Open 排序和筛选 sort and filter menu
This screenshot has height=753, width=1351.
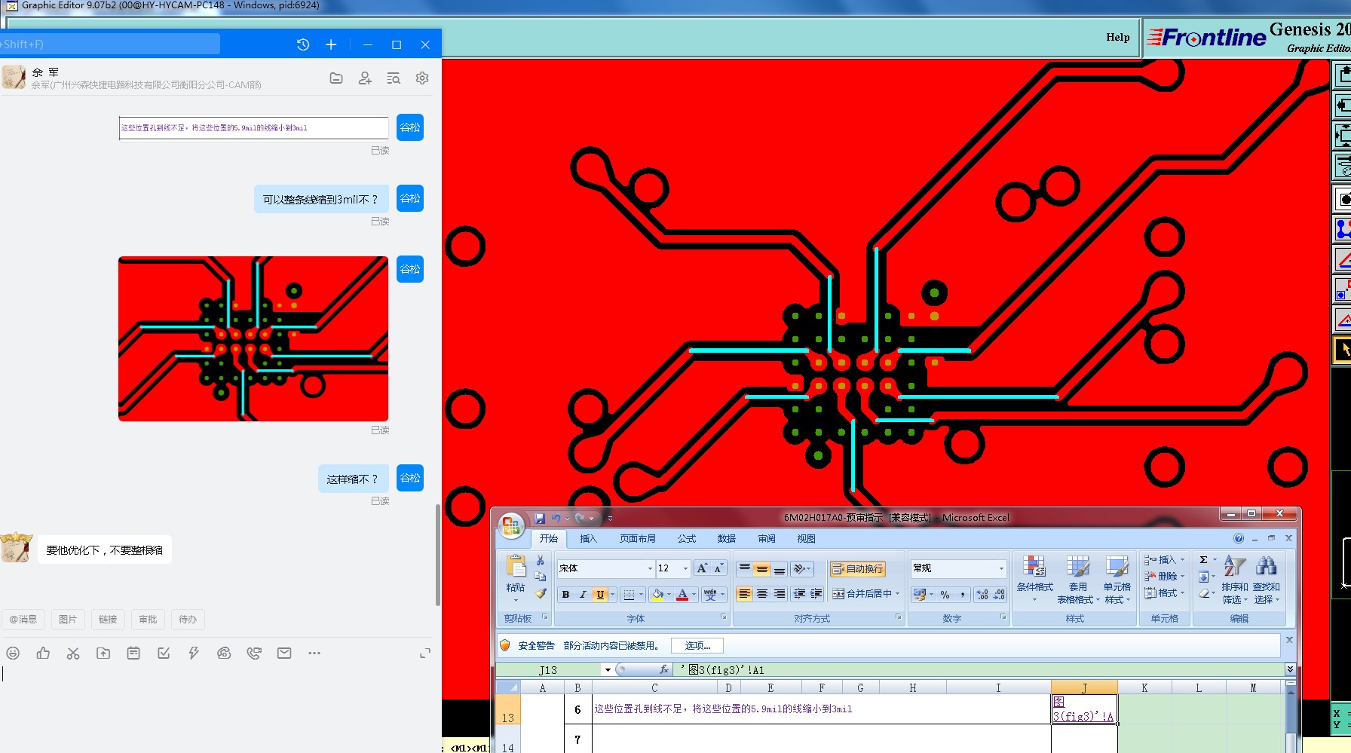[1234, 579]
